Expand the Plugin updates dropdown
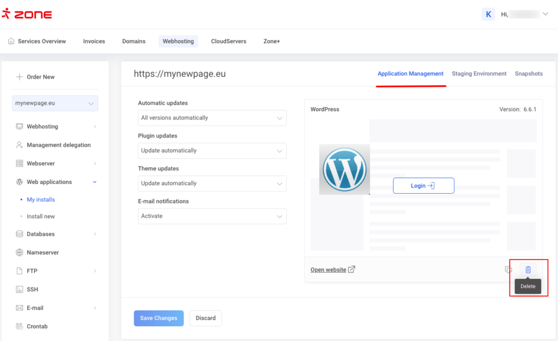Viewport: 558px width, 341px height. (x=212, y=151)
